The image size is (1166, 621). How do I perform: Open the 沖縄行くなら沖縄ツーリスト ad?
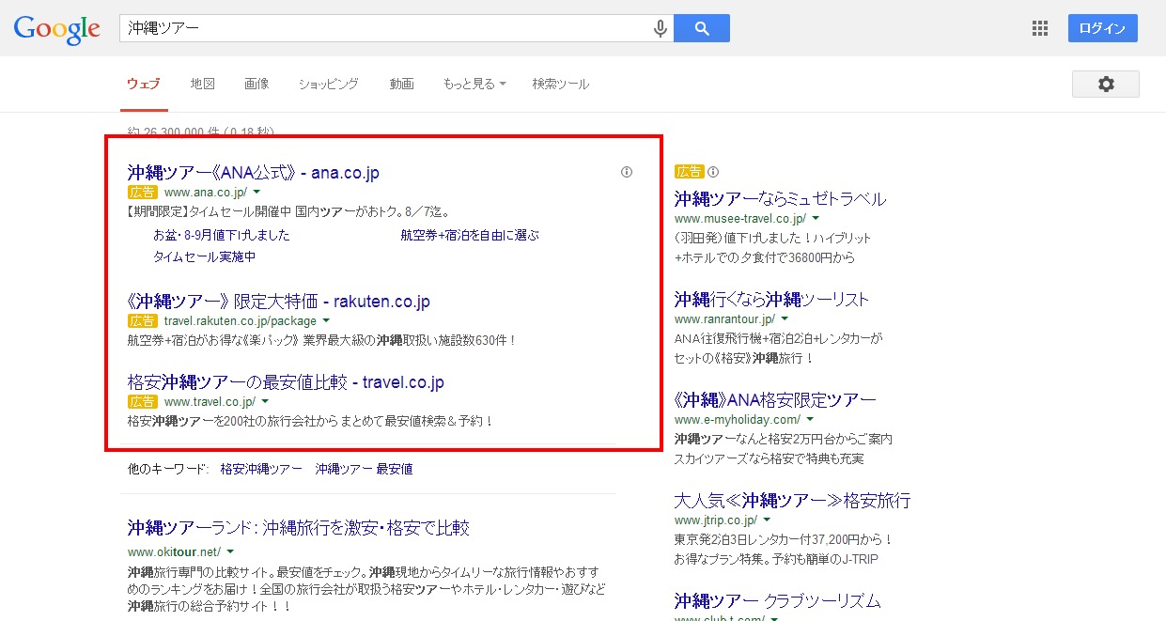coord(771,299)
